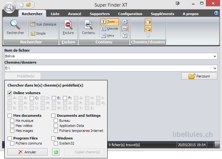Screen dimensions: 222x159
Task: Select Texte content mode
Action: [x=109, y=22]
